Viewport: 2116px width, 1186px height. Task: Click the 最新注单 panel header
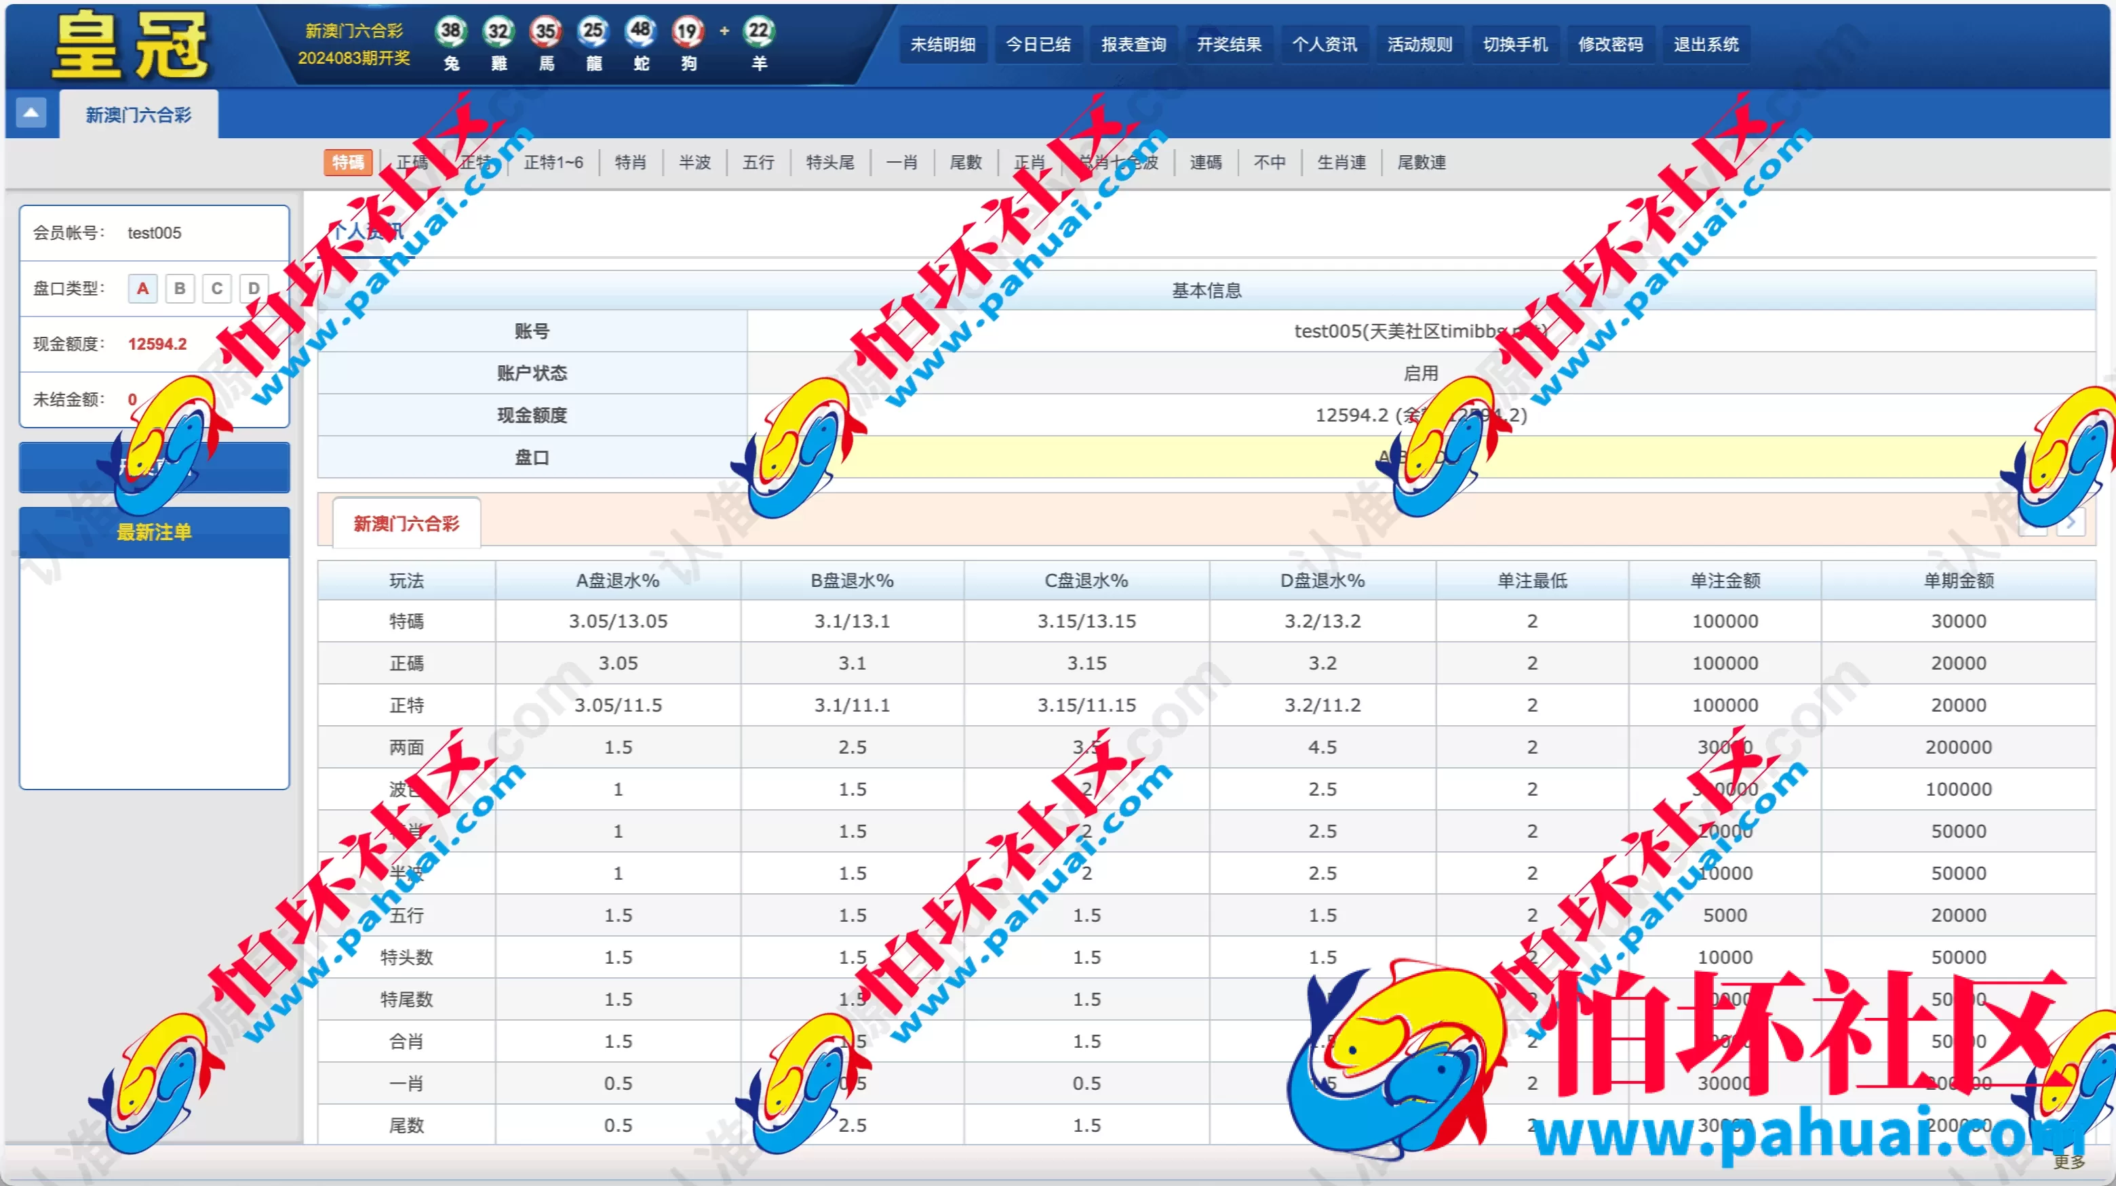[x=155, y=532]
